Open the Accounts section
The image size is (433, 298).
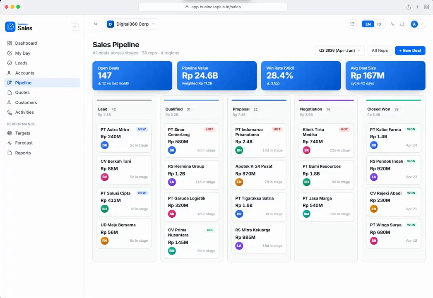(x=42, y=73)
